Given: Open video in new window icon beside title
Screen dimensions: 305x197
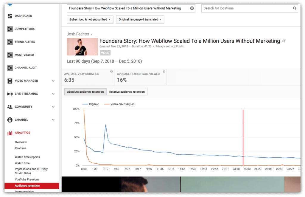Looking at the screenshot, I should 284,41.
